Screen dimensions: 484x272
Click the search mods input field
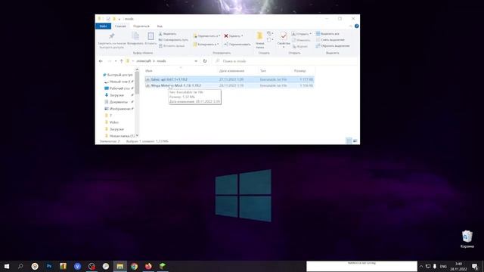point(284,61)
